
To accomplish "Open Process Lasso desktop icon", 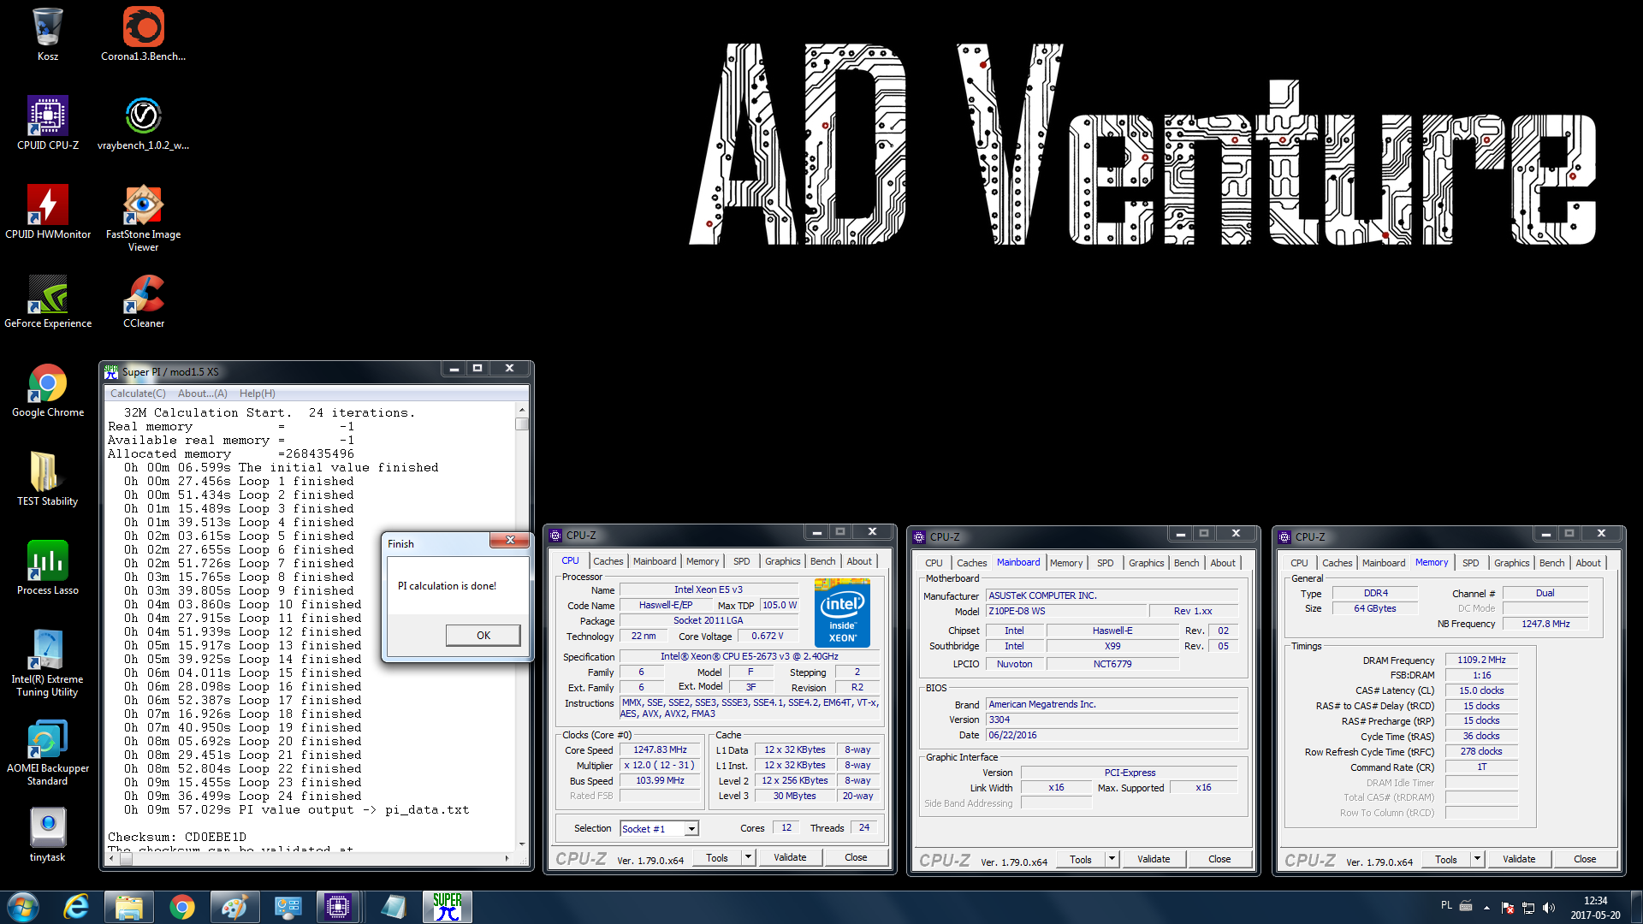I will 47,568.
